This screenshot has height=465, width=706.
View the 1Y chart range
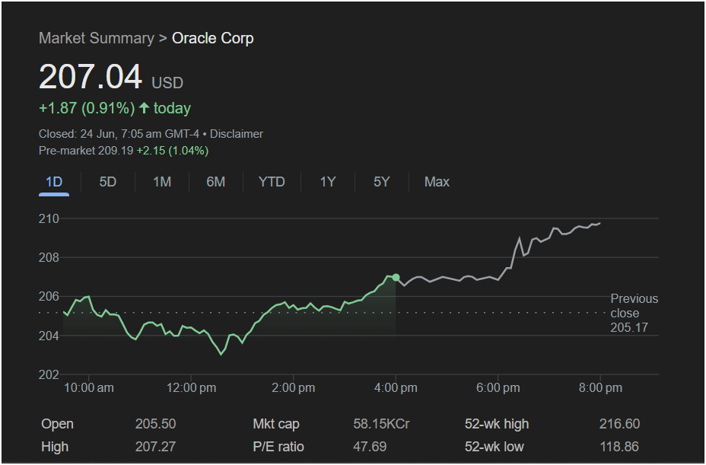[x=328, y=182]
